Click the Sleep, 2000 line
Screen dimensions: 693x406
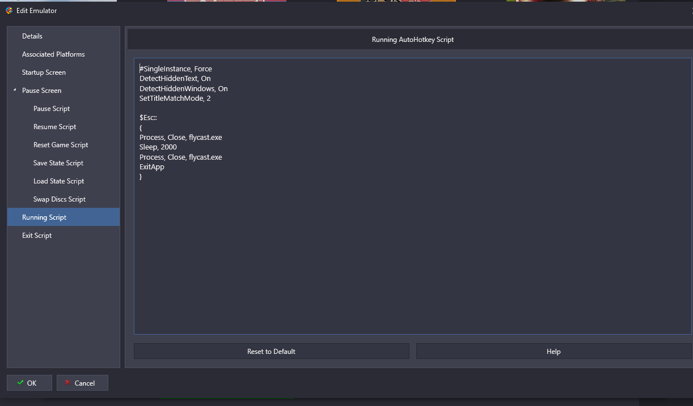(158, 147)
